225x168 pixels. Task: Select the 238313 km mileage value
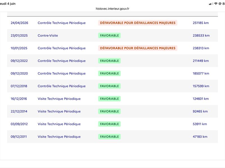click(201, 48)
